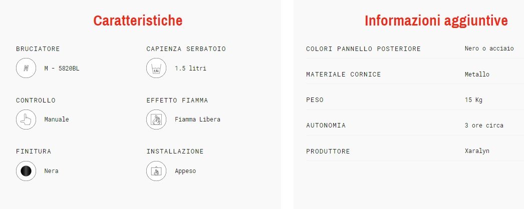Image resolution: width=524 pixels, height=209 pixels.
Task: Click the M - 5820BL burner model text
Action: point(62,68)
